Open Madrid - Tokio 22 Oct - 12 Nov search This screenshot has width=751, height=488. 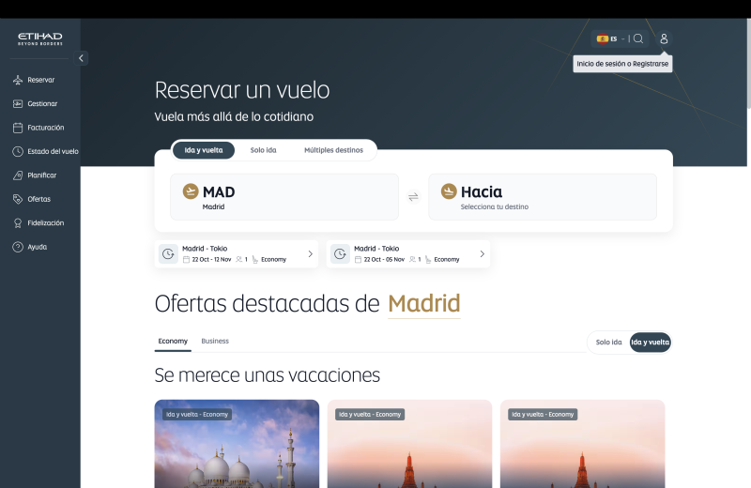236,253
